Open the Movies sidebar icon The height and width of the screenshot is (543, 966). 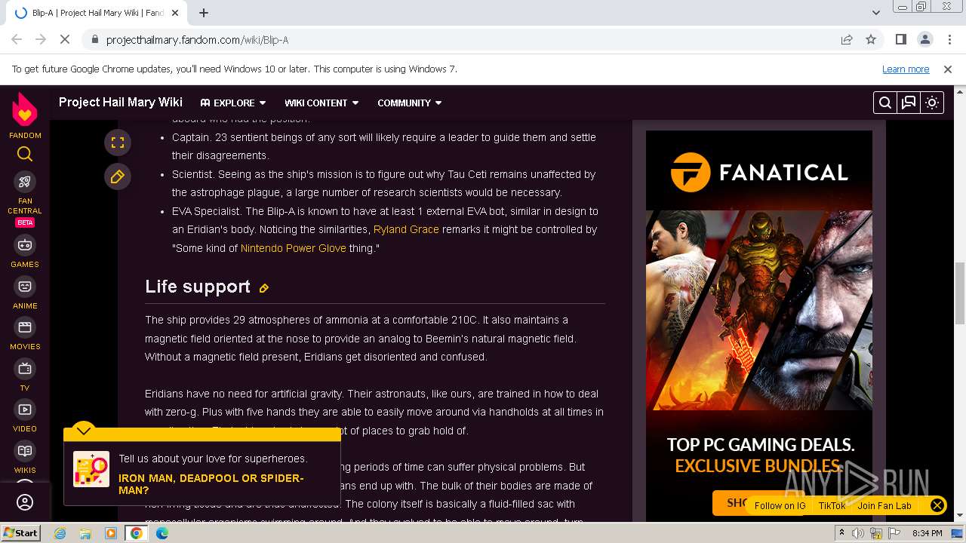[x=25, y=327]
